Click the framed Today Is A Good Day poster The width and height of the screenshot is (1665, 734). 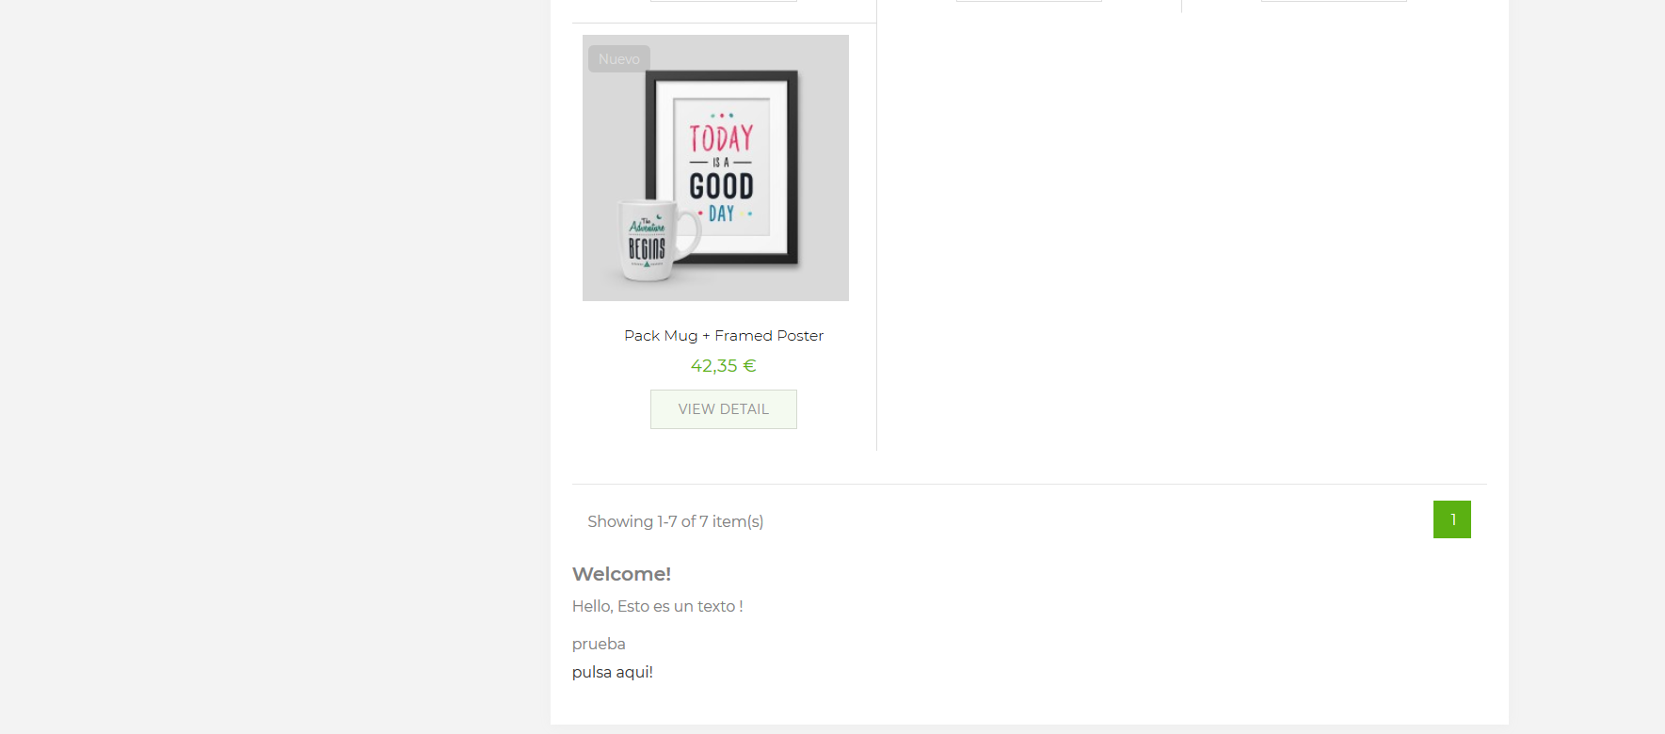(x=722, y=168)
